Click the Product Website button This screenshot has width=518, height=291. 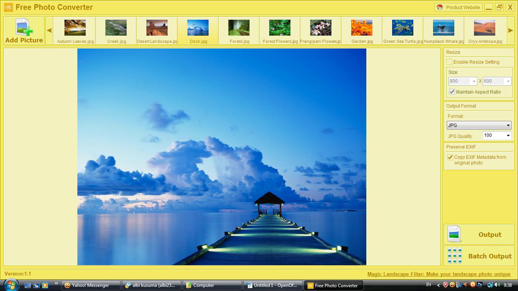459,7
